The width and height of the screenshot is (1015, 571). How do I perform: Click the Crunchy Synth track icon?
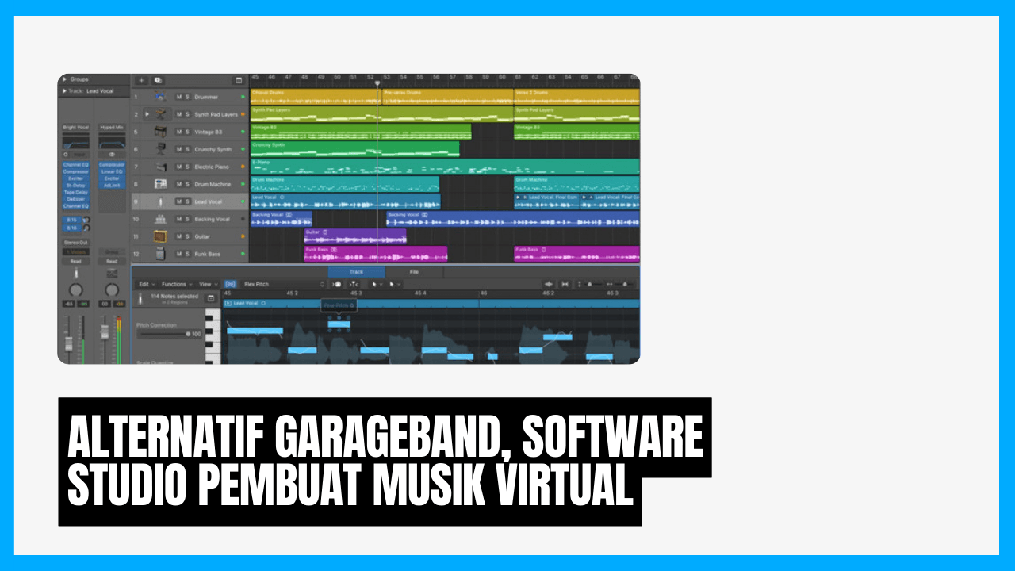(160, 149)
